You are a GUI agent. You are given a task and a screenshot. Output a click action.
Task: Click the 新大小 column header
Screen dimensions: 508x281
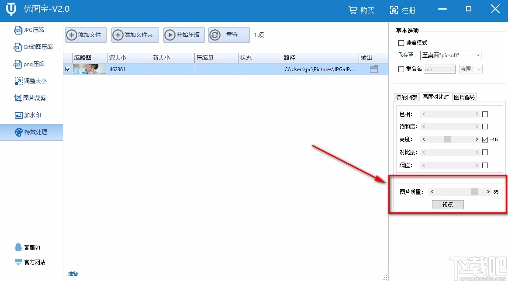[173, 58]
